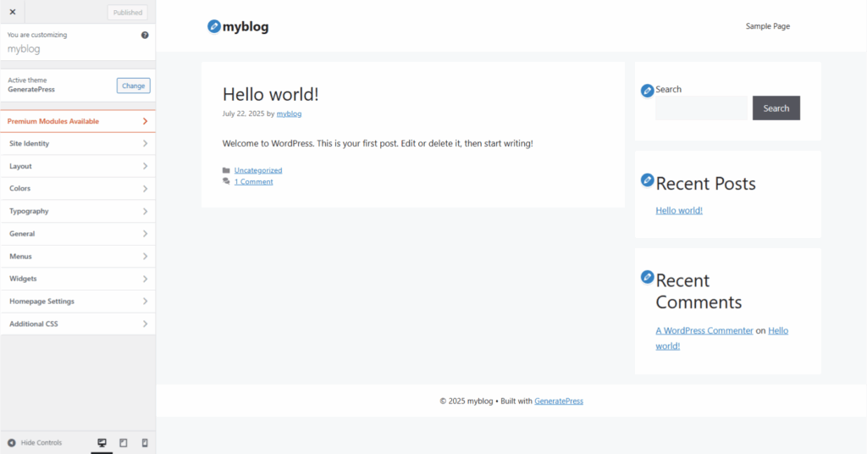Edit Recent Posts widget via pencil icon
Viewport: 867px width, 454px height.
648,180
